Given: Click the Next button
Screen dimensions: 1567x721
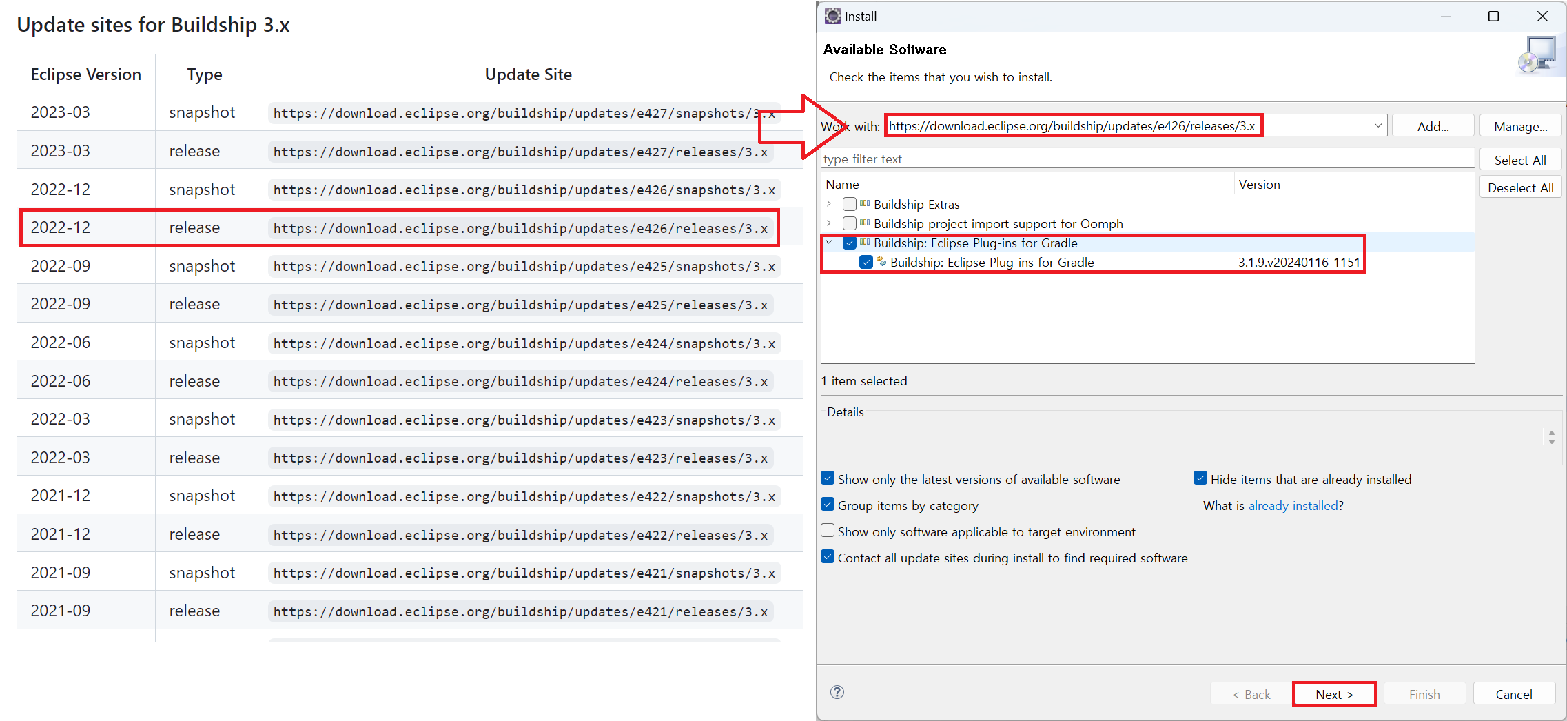Looking at the screenshot, I should coord(1334,694).
